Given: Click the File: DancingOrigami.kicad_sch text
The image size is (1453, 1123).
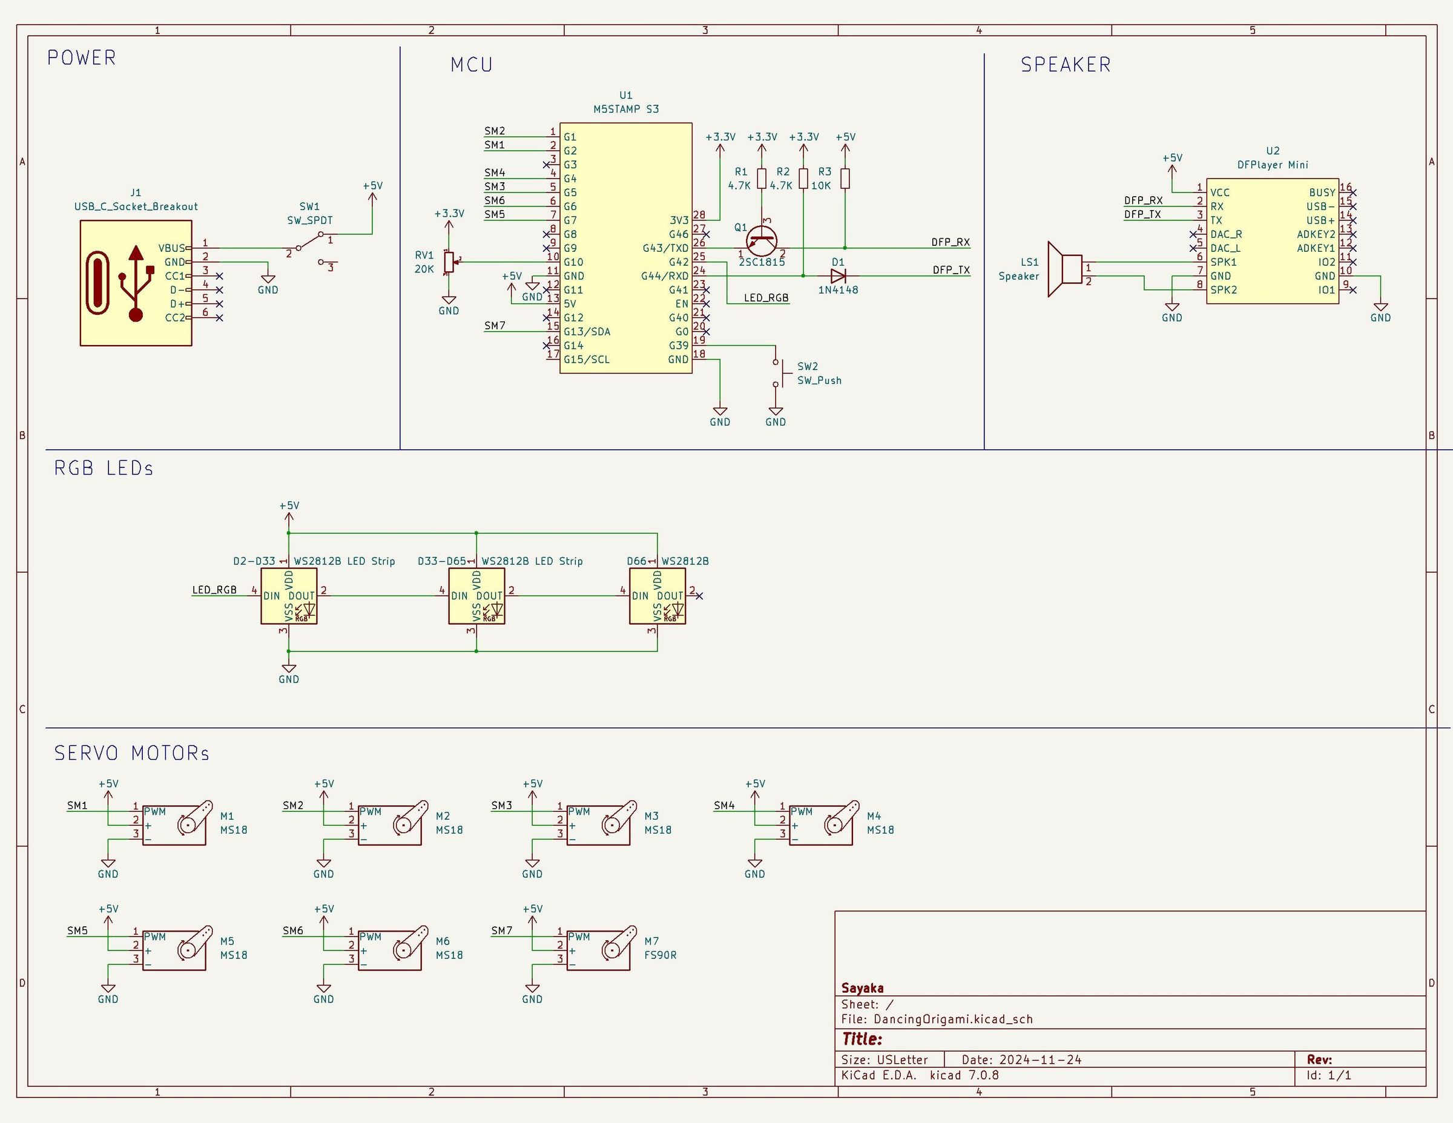Looking at the screenshot, I should (x=937, y=1019).
